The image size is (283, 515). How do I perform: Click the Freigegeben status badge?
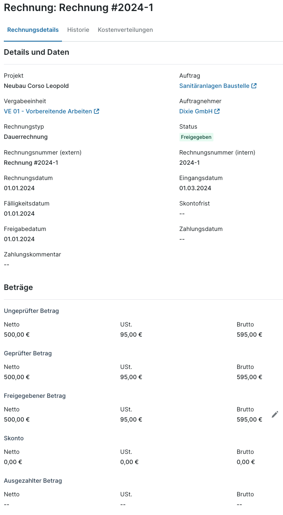tap(196, 137)
